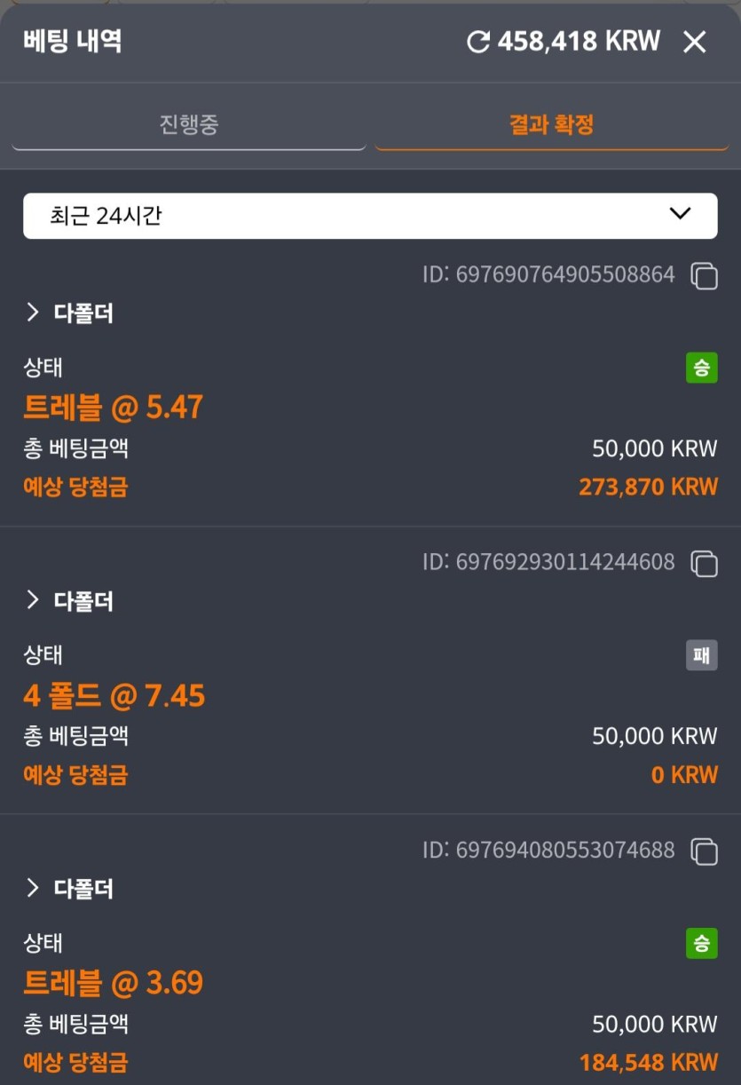The height and width of the screenshot is (1085, 741).
Task: Expand 다폴더 for the 트레블 @ 5.47 bet
Action: pyautogui.click(x=70, y=313)
